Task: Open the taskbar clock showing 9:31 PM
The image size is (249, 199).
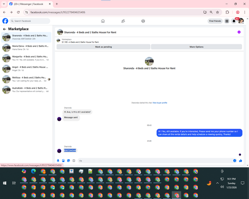Action: (x=232, y=183)
